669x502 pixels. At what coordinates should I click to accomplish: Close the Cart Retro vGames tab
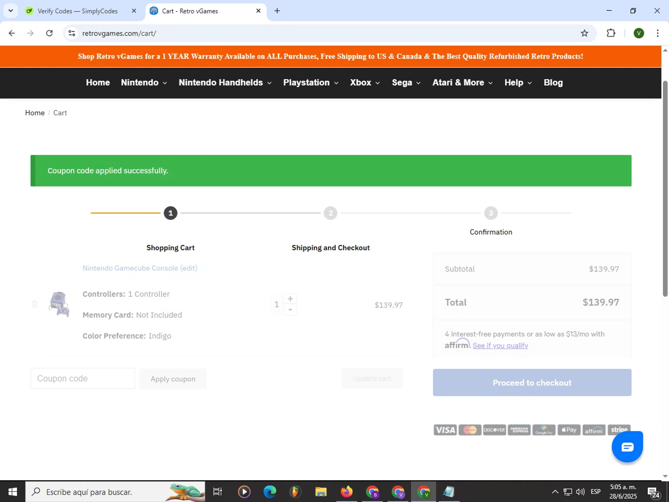point(258,11)
